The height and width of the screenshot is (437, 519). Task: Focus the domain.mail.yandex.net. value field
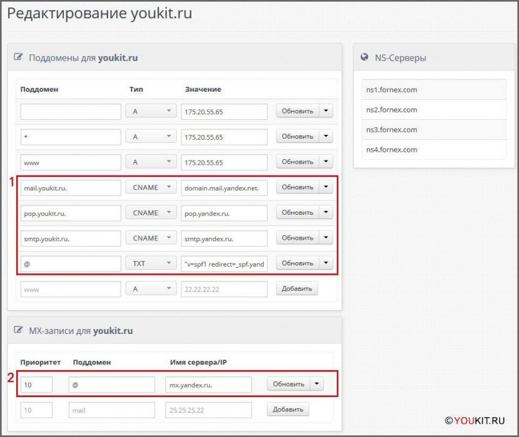coord(224,188)
